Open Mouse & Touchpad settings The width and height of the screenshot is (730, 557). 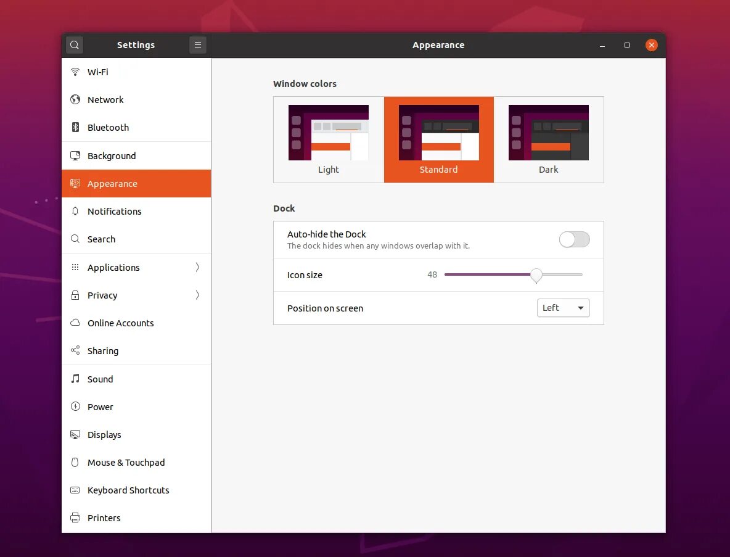coord(136,462)
